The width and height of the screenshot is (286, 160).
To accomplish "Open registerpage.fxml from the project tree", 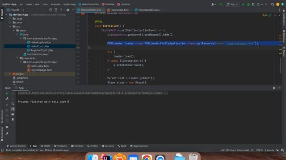I will (41, 70).
